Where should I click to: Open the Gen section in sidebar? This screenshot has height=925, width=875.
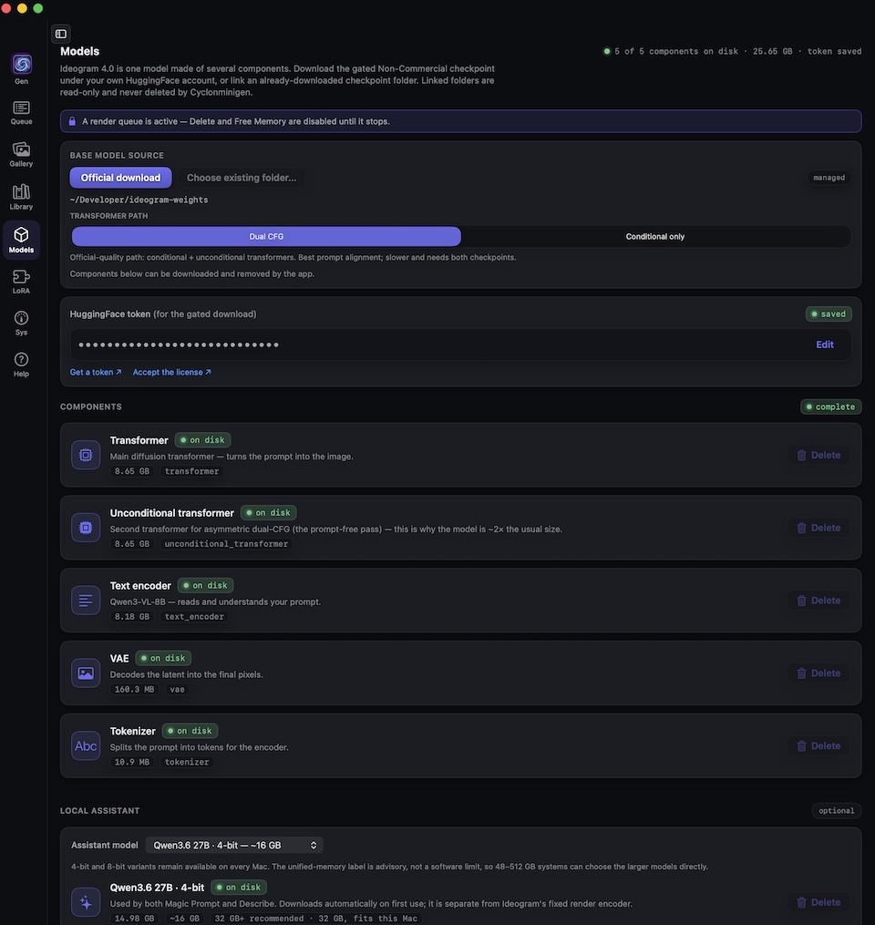(x=21, y=69)
